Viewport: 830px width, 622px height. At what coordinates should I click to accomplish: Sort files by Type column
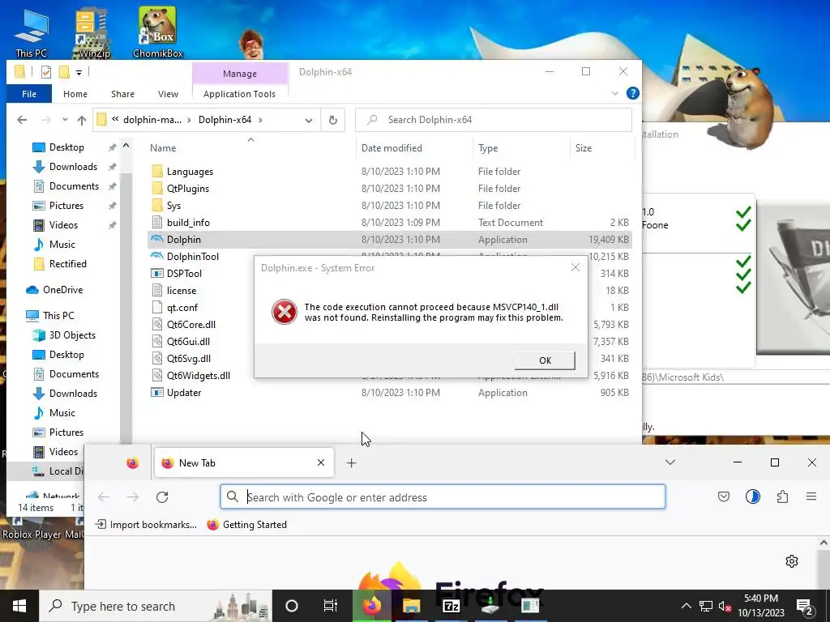(x=487, y=148)
